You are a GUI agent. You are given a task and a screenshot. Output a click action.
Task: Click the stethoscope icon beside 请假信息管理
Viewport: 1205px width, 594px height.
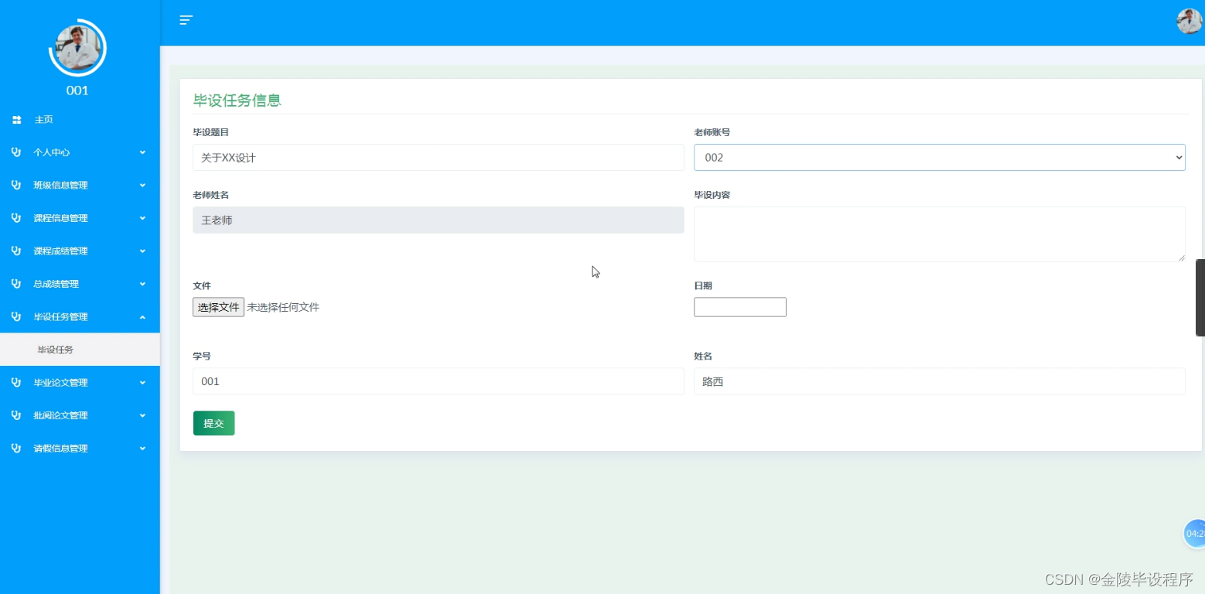click(x=16, y=449)
